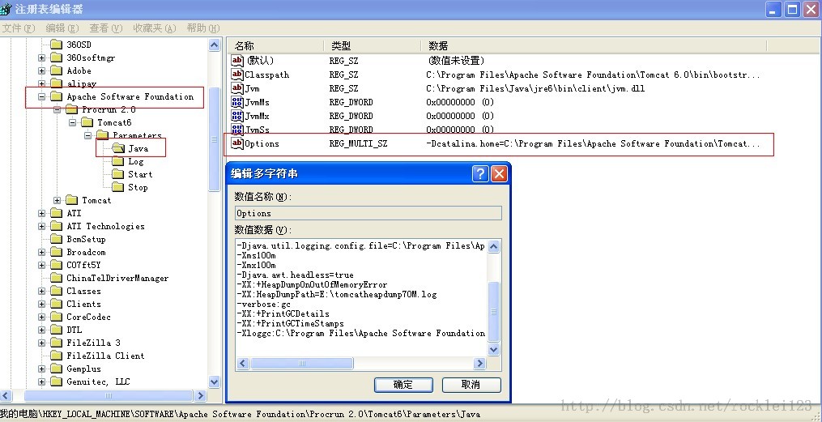Expand the 360softmgr key
Screen dimensions: 822x422
point(41,58)
